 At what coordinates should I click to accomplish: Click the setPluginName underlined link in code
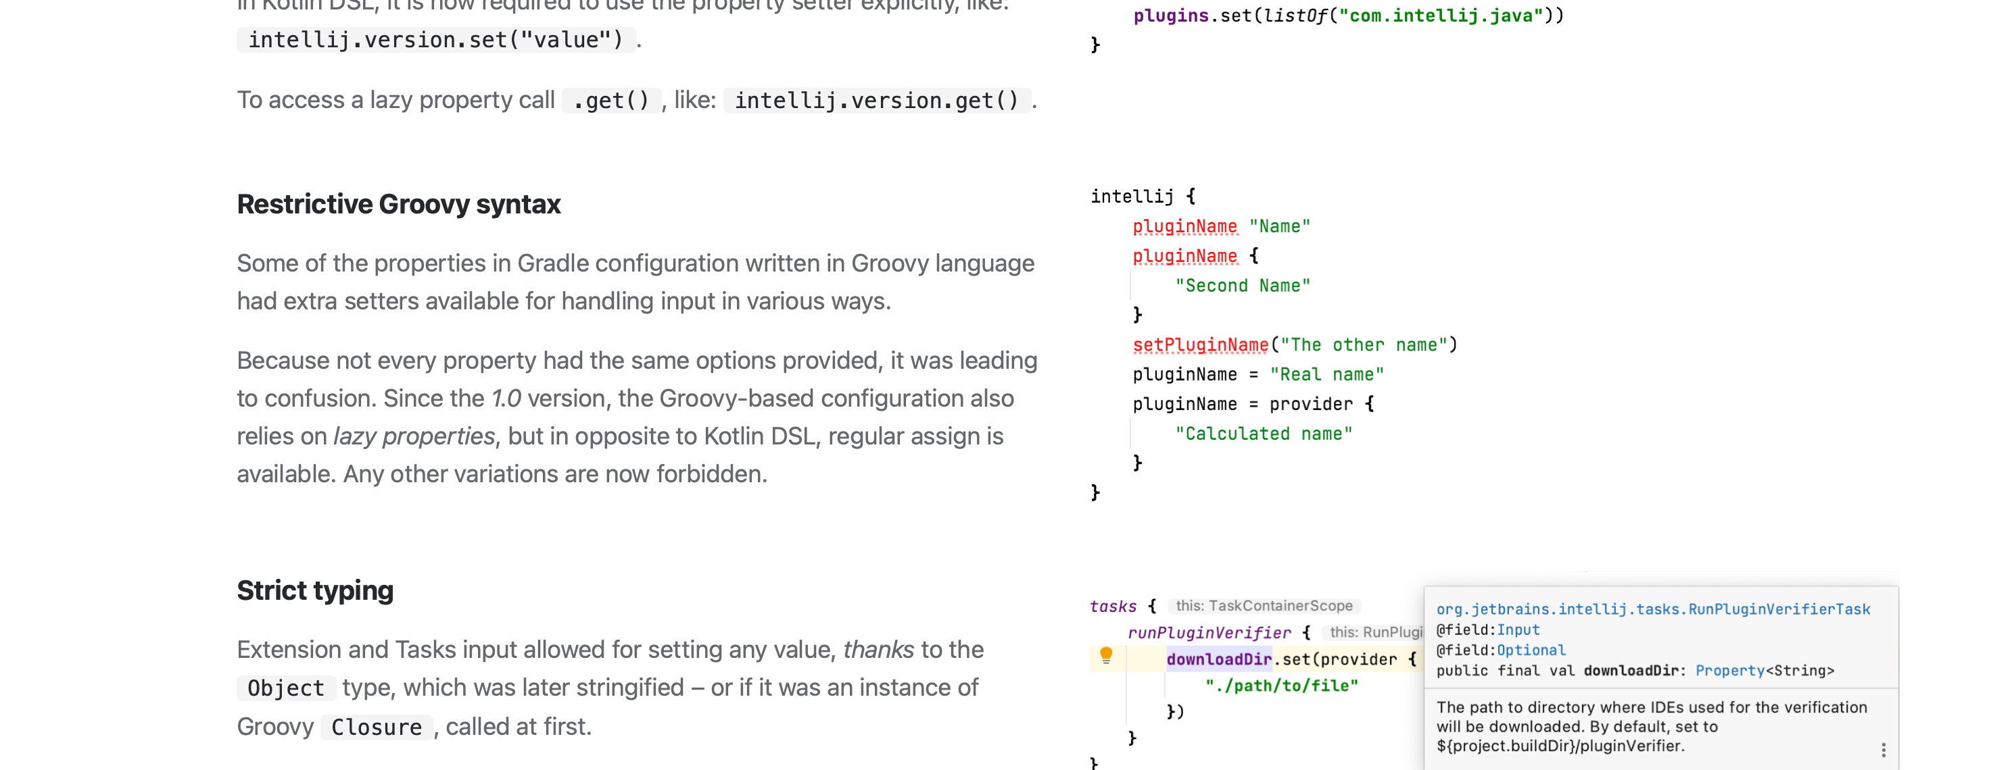1200,344
